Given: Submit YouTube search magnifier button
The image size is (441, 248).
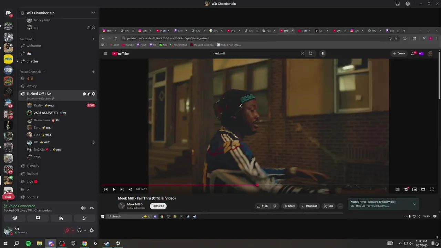Looking at the screenshot, I should [x=311, y=53].
